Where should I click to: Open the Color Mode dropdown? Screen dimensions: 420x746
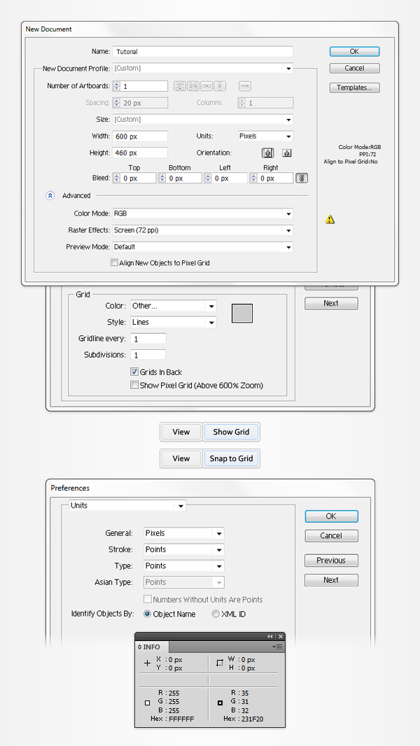202,214
